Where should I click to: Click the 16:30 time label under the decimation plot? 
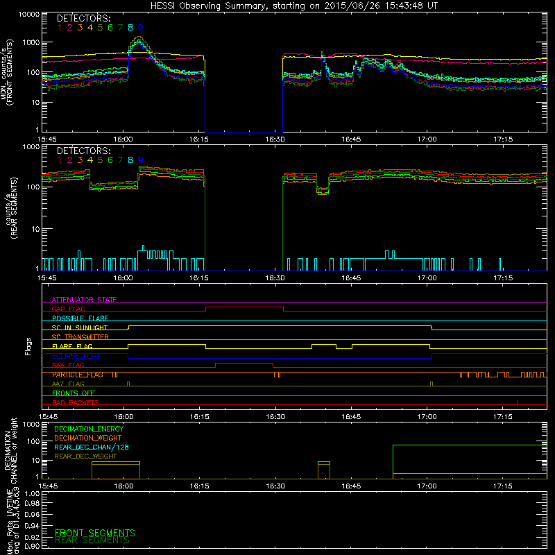(x=275, y=486)
